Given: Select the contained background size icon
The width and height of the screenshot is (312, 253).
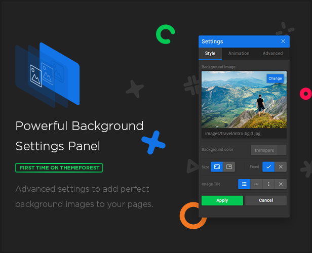Looking at the screenshot, I should [229, 166].
